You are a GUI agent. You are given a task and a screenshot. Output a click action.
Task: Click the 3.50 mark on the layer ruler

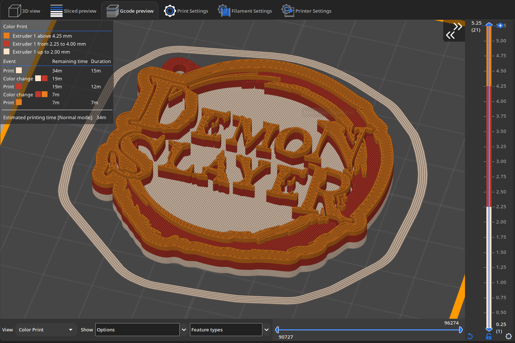501,131
